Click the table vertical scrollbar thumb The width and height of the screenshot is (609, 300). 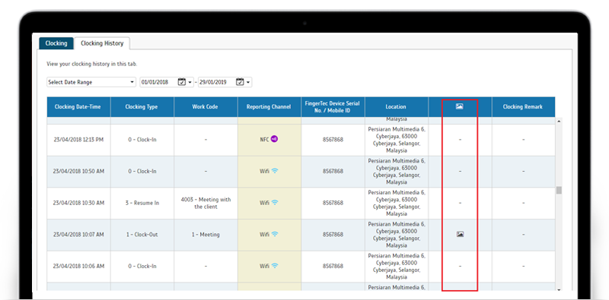(x=559, y=190)
